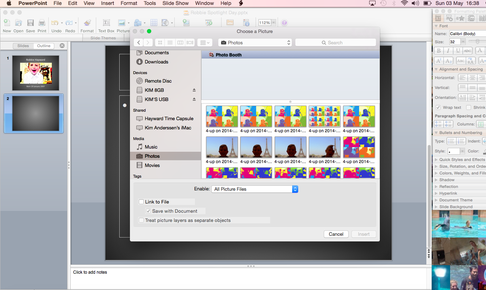Eject the KIM'S USB drive
This screenshot has width=486, height=290.
pos(194,99)
